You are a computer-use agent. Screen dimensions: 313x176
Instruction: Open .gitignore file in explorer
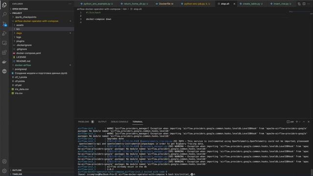click(x=22, y=49)
